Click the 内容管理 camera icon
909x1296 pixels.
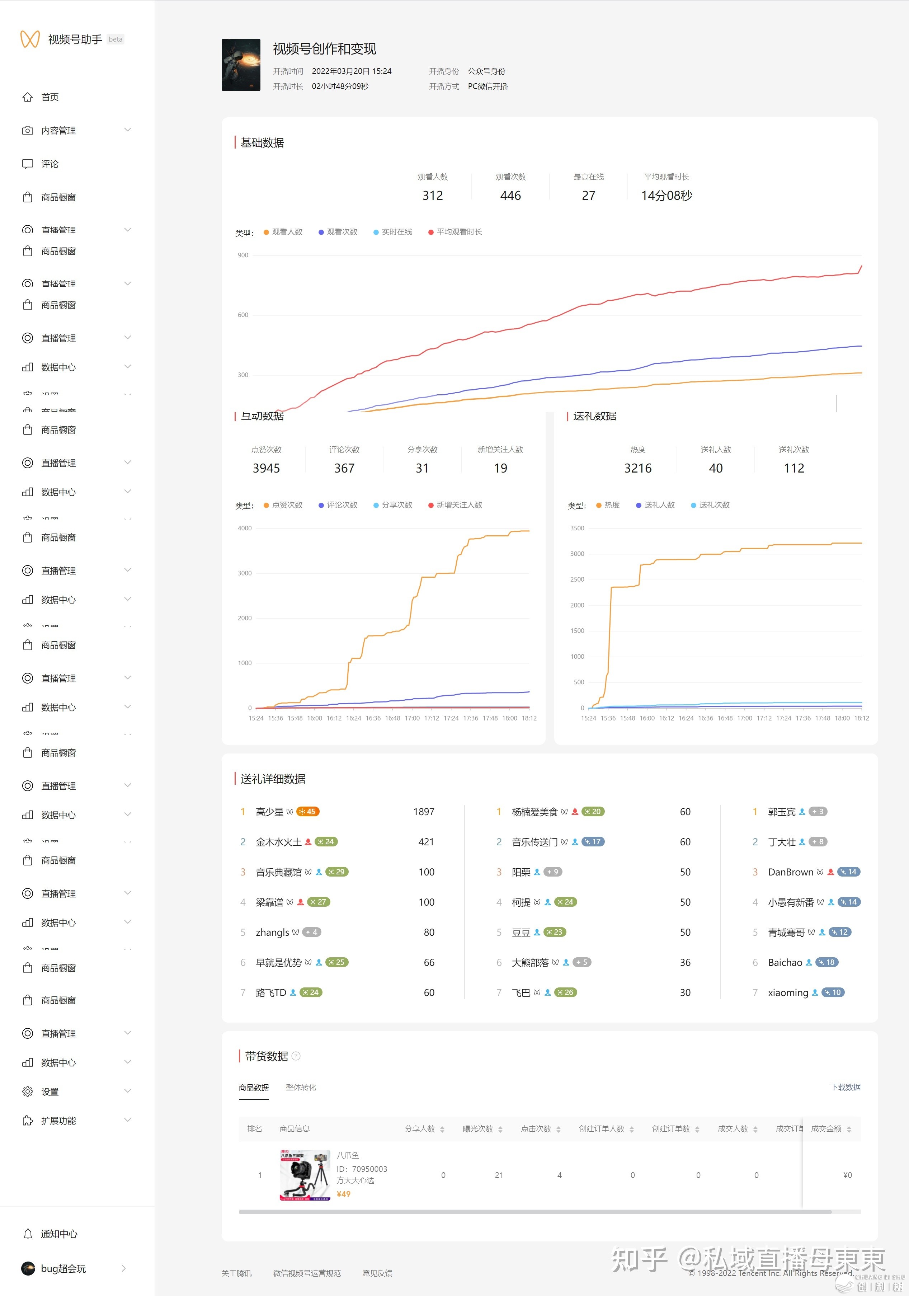click(x=27, y=130)
